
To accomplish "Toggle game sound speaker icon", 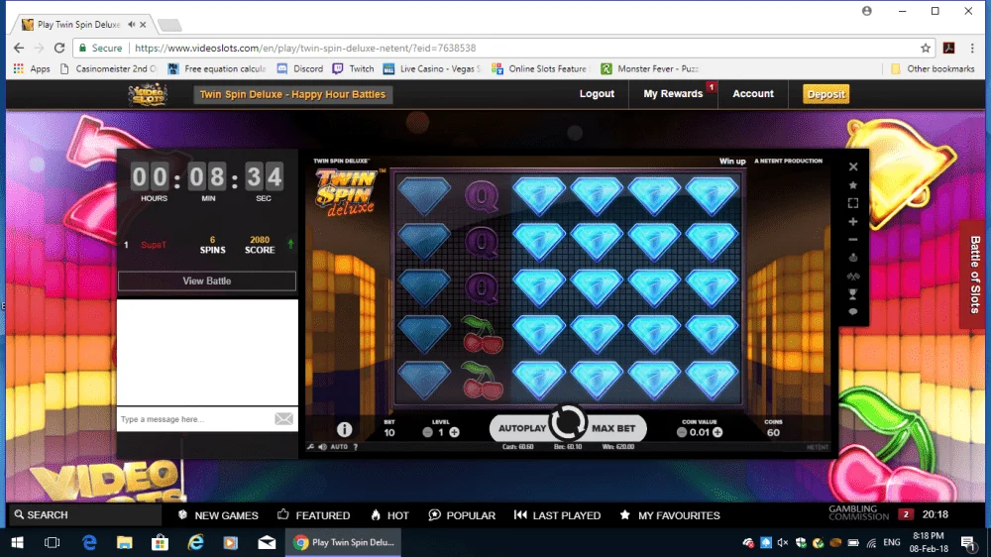I will [x=323, y=447].
